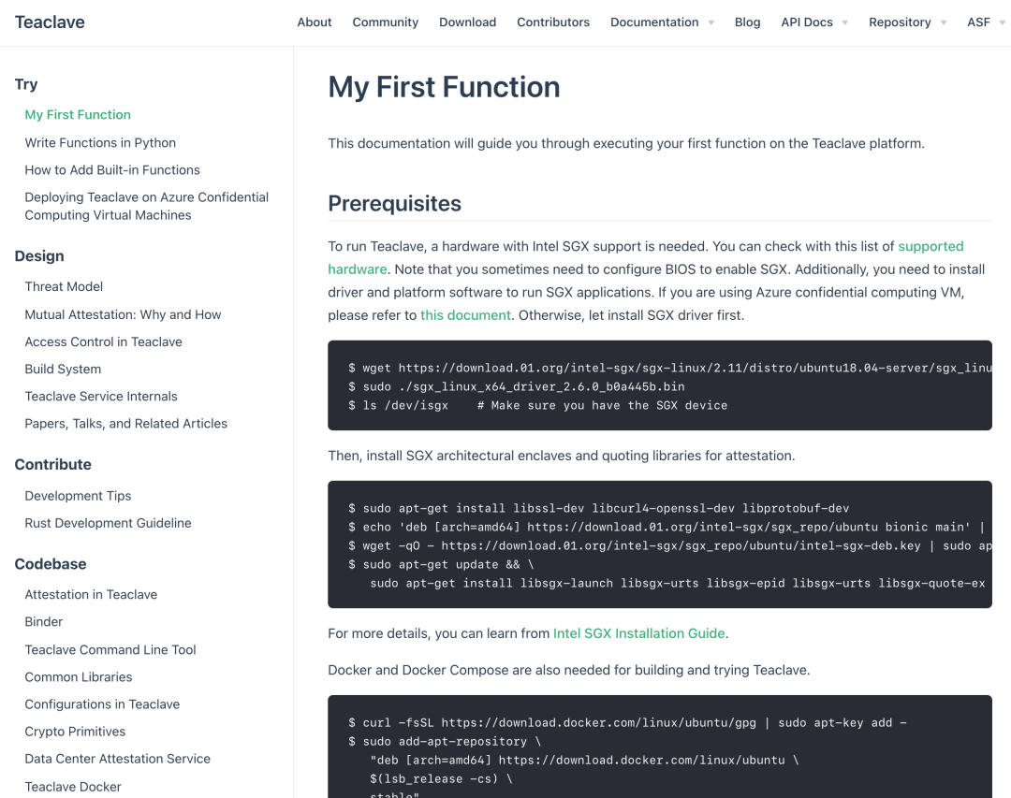Open the Community nav item
Viewport: 1011px width, 798px height.
[x=385, y=22]
